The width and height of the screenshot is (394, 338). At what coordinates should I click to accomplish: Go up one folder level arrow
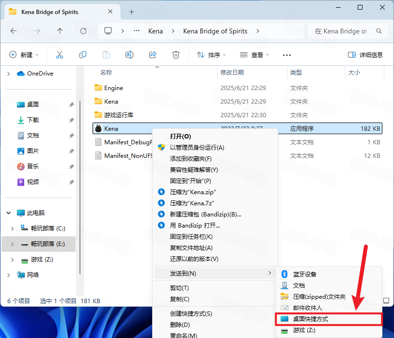pyautogui.click(x=60, y=31)
